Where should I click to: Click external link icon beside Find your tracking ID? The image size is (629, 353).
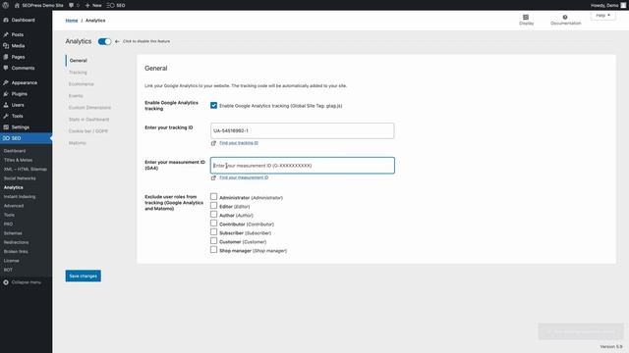(213, 143)
